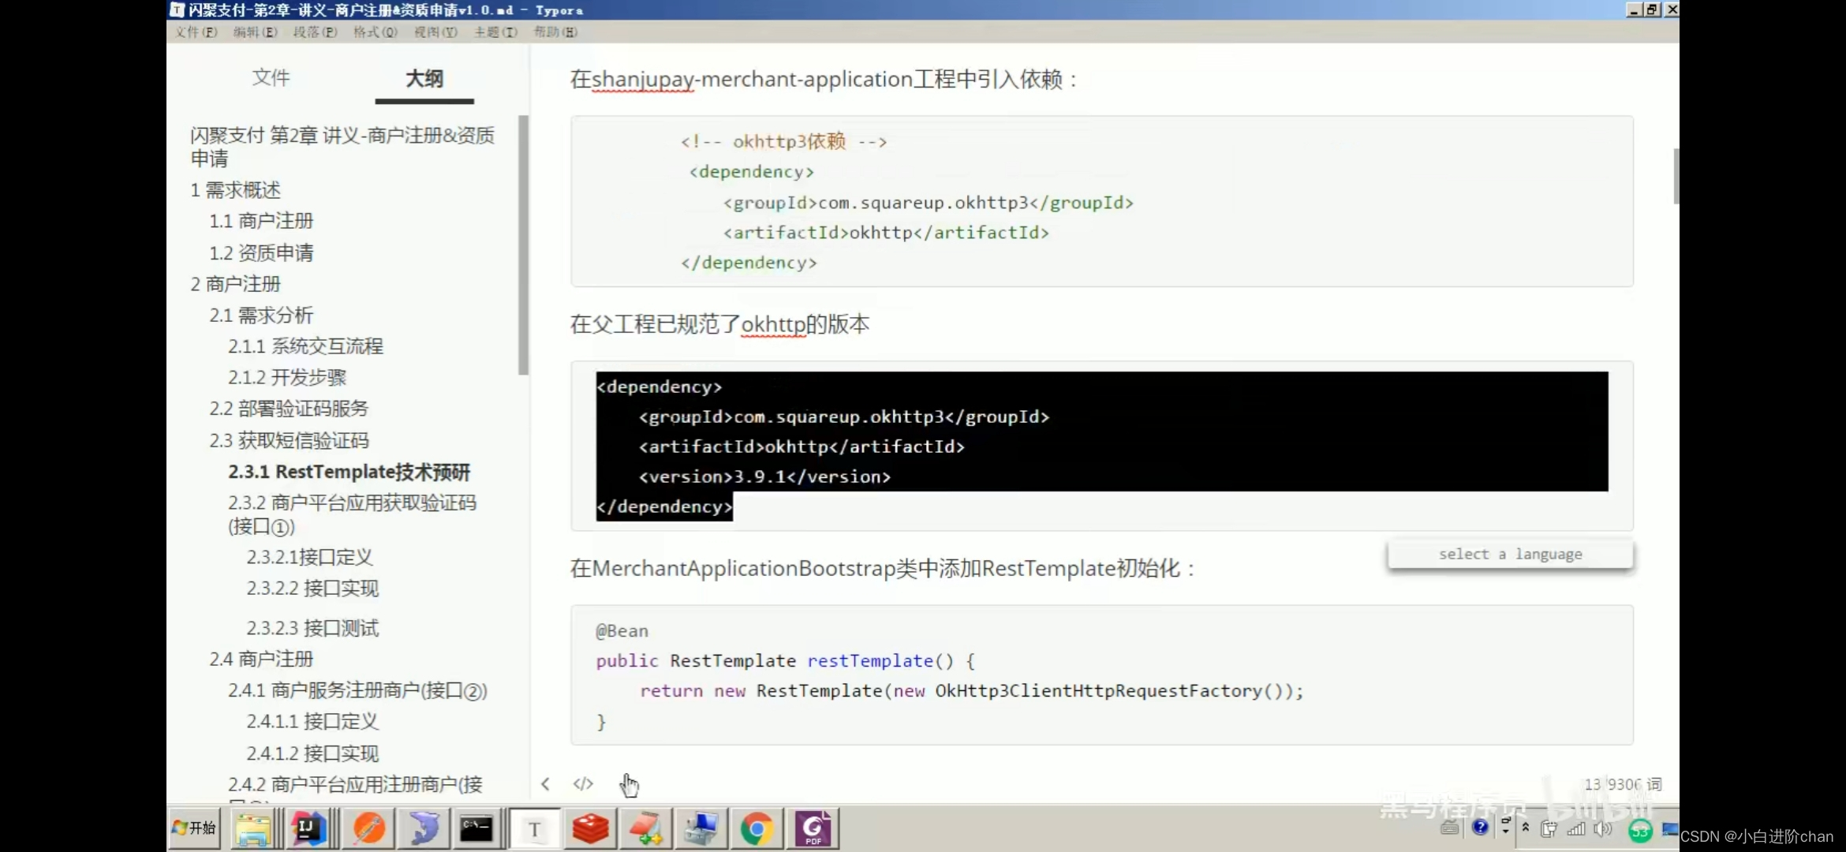The width and height of the screenshot is (1846, 852).
Task: Click the document vertical scrollbar thumb
Action: coord(1676,176)
